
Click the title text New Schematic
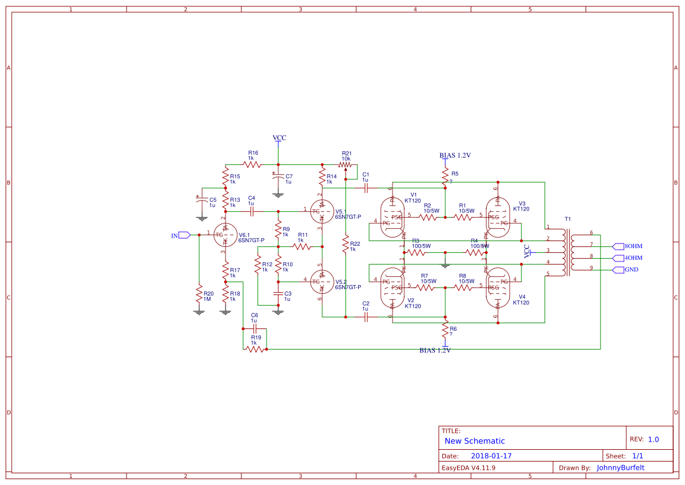pos(475,441)
